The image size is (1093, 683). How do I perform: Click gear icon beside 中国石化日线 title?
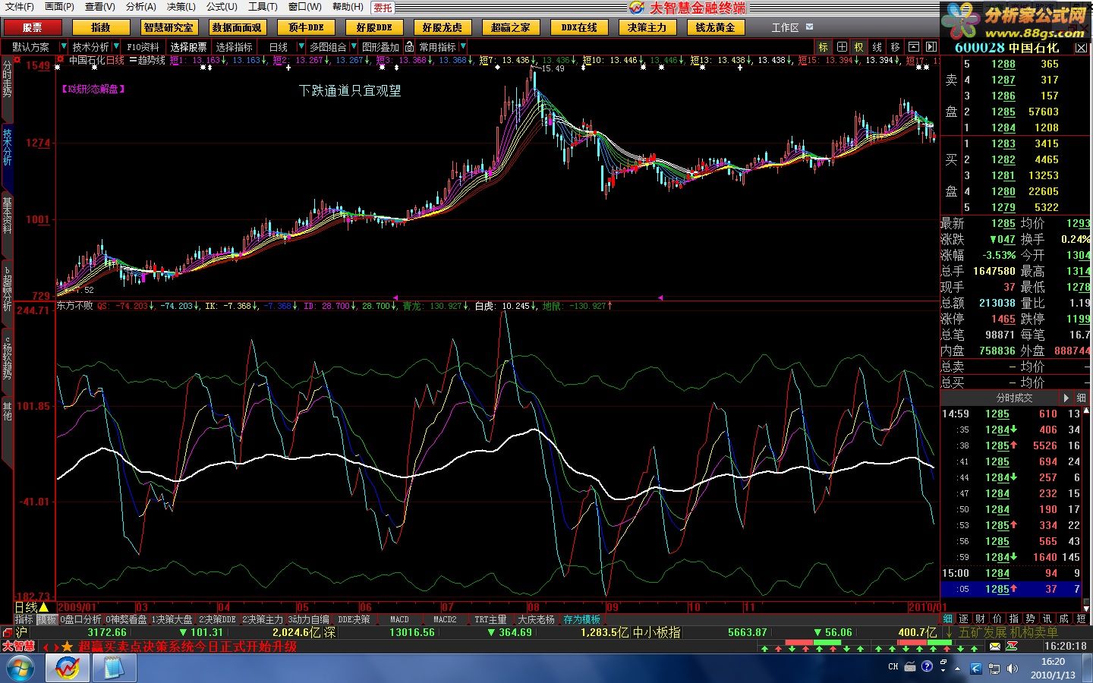tap(61, 60)
